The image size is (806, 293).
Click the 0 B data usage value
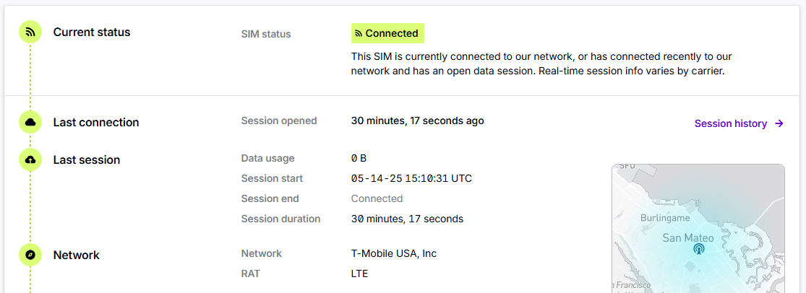[x=359, y=159]
